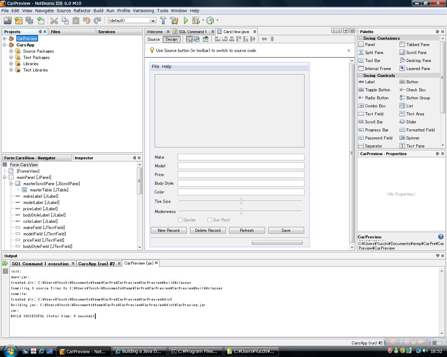Expand the Source Packages tree node

coord(11,51)
